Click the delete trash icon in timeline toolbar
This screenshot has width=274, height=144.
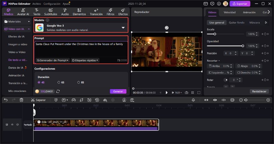[22, 100]
